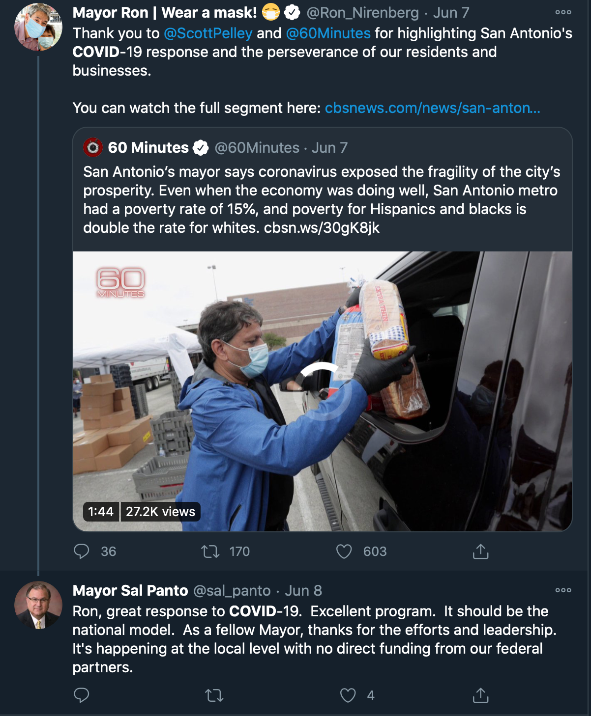Open Mayor Sal Panto's profile picture
Image resolution: width=591 pixels, height=716 pixels.
pyautogui.click(x=38, y=605)
